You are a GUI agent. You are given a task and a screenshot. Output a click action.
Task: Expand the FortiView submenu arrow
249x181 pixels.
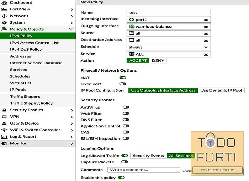point(71,9)
